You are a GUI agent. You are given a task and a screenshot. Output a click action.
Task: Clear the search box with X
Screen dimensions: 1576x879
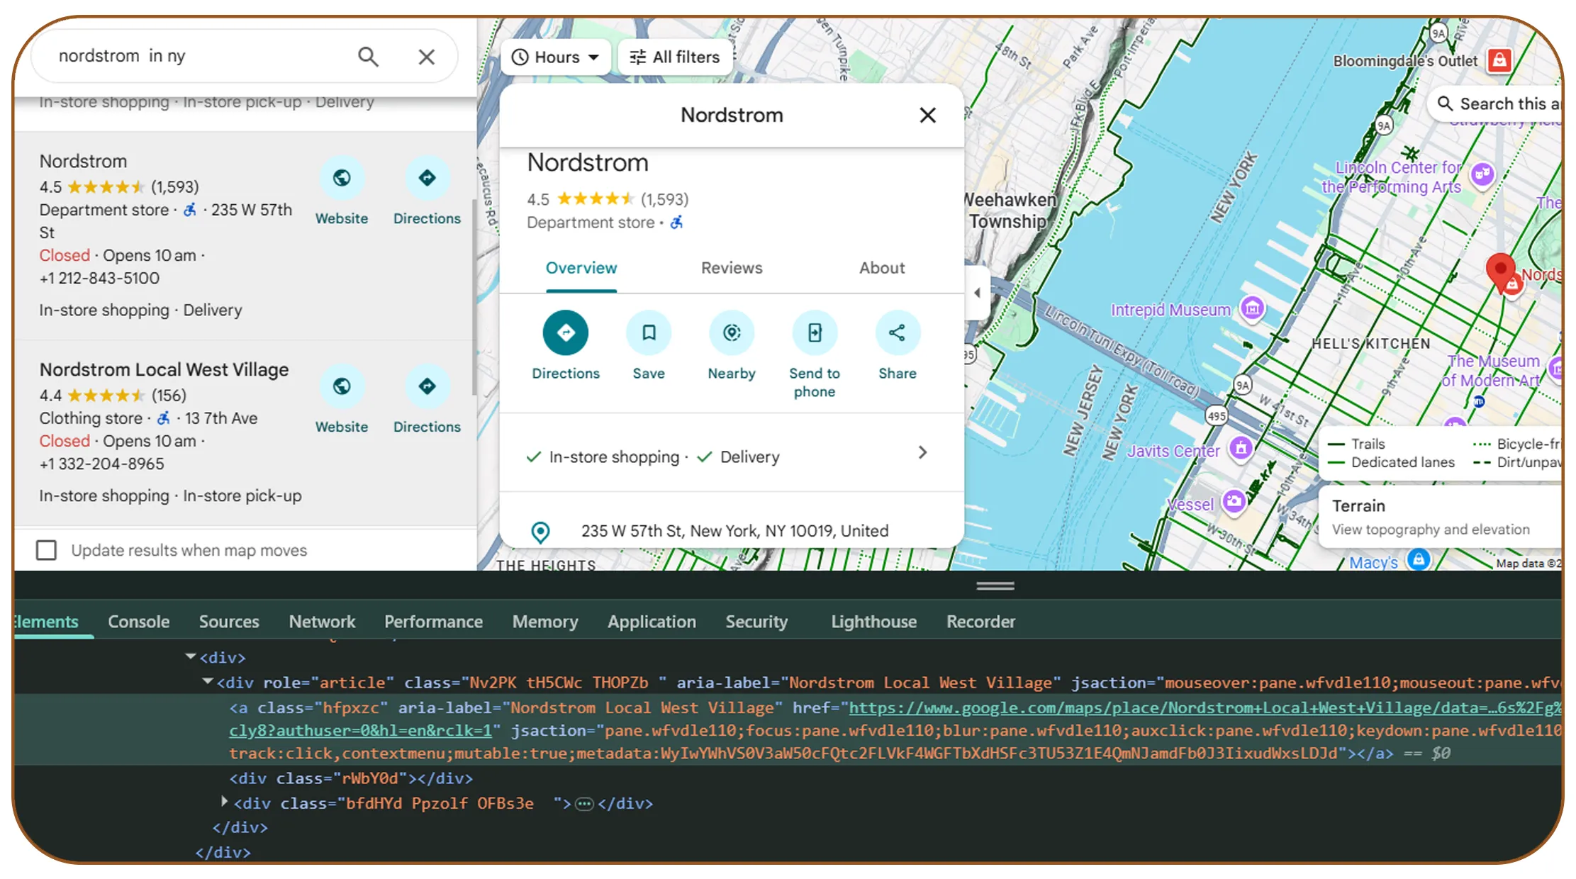(426, 57)
